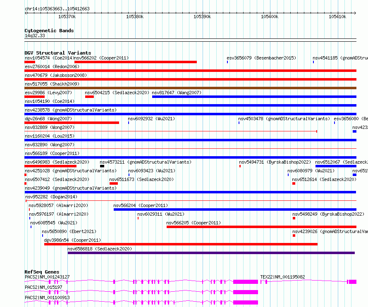Click the nsv6504215 (Sedlazeck2020) label
Screen dimensions: 368x307
point(117,93)
